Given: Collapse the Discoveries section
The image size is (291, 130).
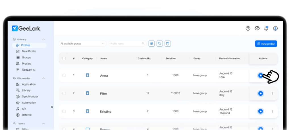Looking at the screenshot, I should click(x=43, y=78).
